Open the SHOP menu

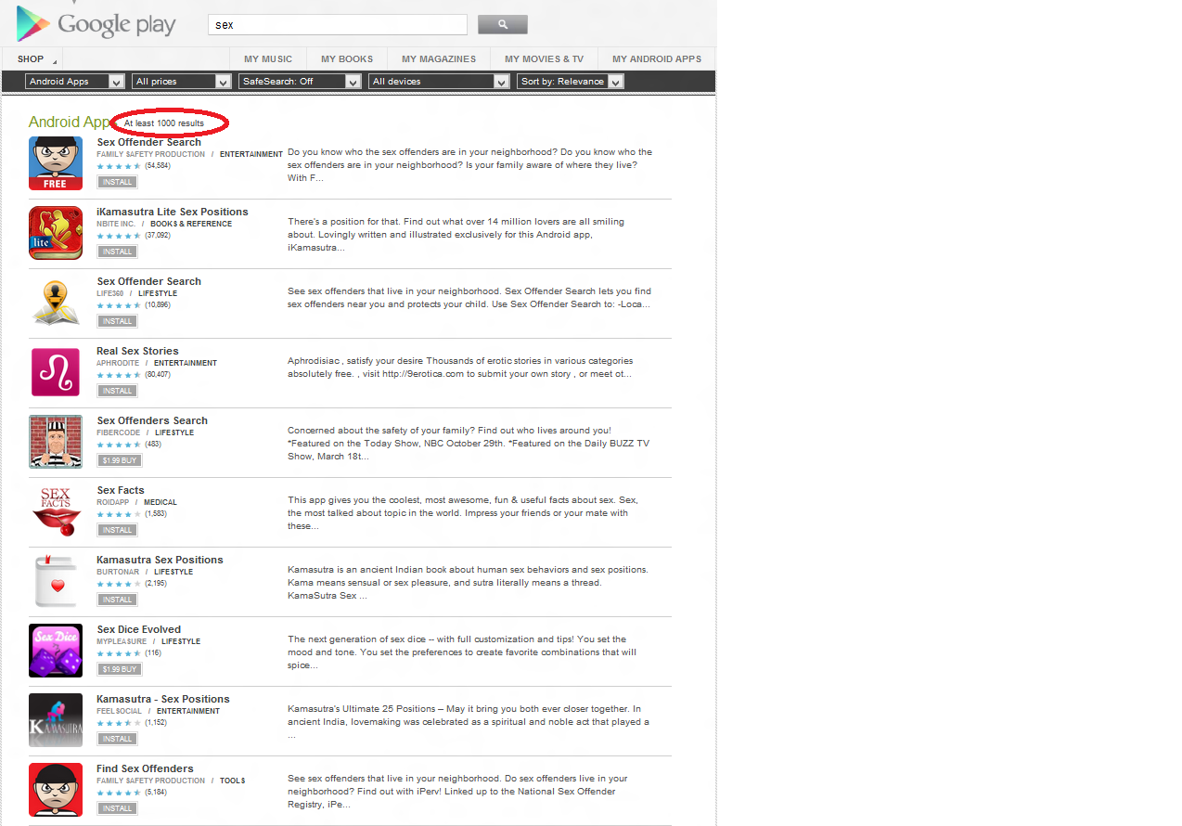(35, 59)
